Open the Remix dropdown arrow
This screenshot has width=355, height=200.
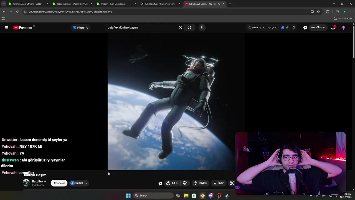tap(87, 183)
